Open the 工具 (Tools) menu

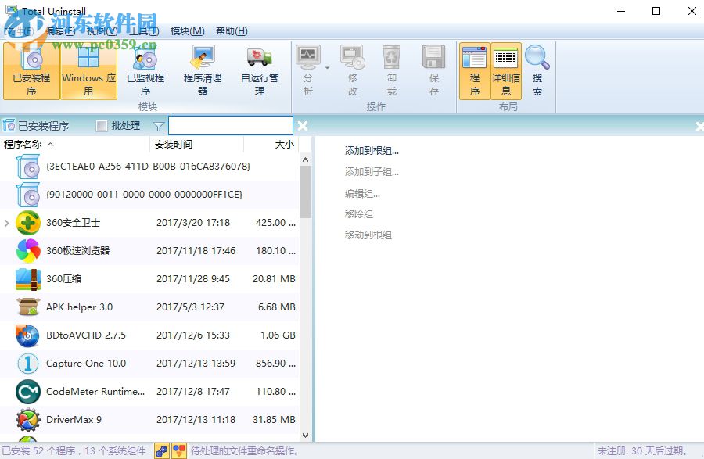pos(145,30)
